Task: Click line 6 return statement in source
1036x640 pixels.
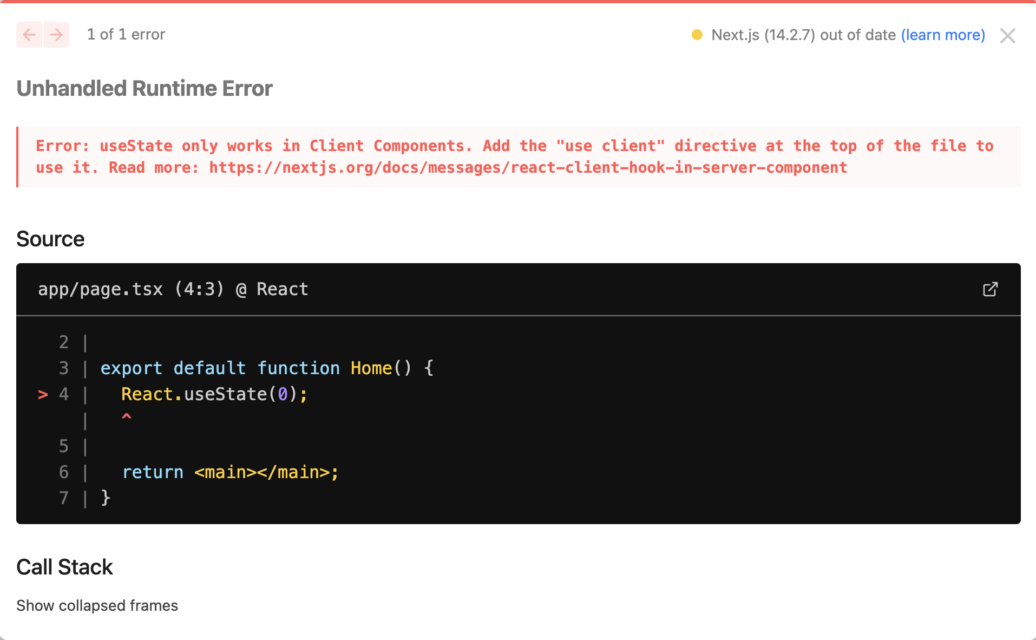Action: [230, 472]
